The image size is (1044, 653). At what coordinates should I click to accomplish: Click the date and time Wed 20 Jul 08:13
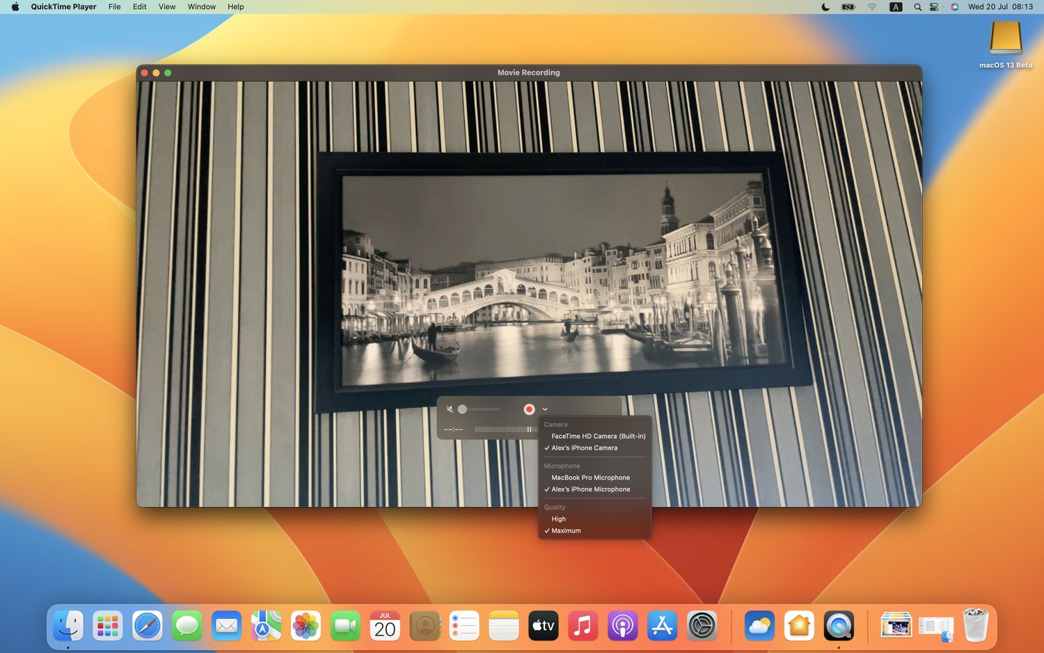[x=1000, y=7]
